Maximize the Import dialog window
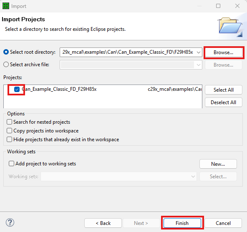 click(x=218, y=6)
